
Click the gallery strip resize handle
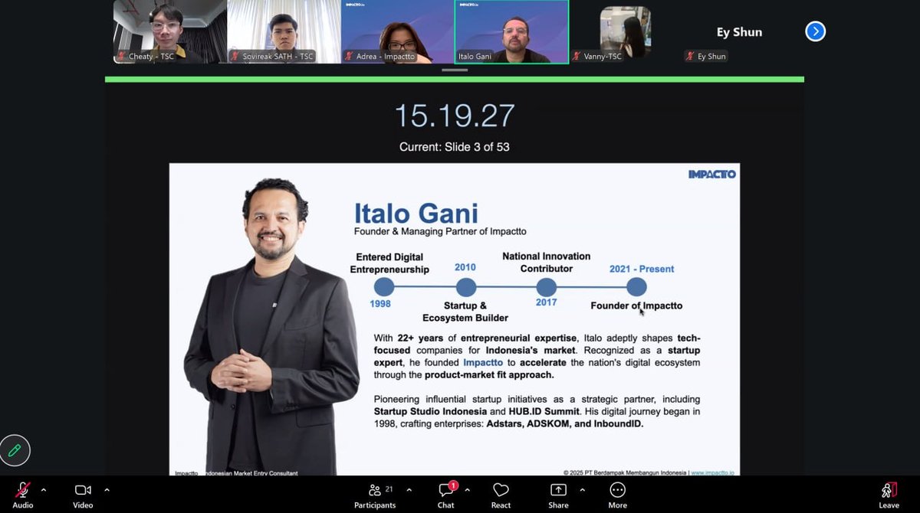[455, 70]
